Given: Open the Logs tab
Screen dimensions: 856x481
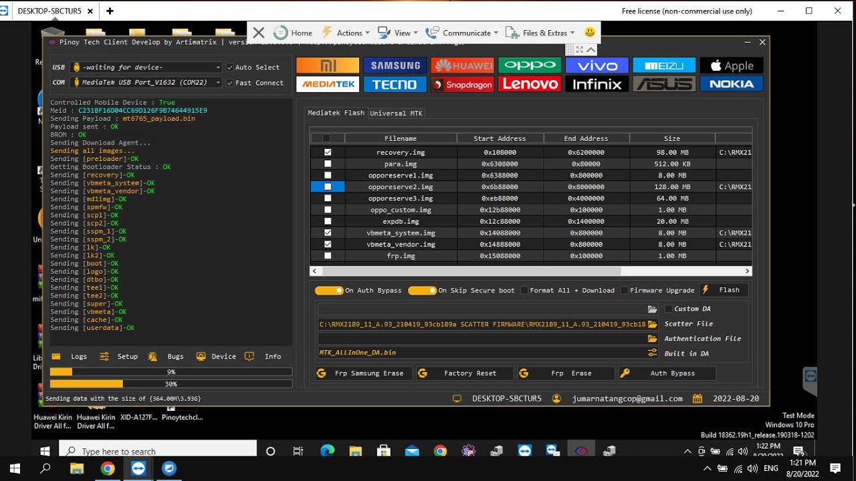Looking at the screenshot, I should (x=70, y=357).
